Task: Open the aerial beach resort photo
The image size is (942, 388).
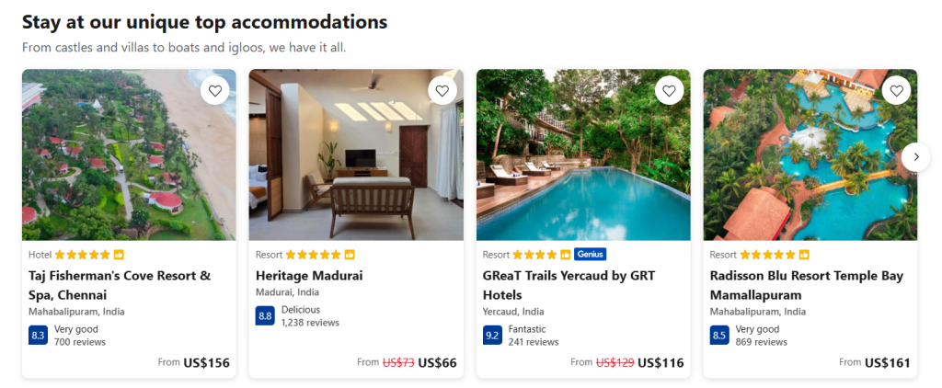Action: tap(129, 154)
